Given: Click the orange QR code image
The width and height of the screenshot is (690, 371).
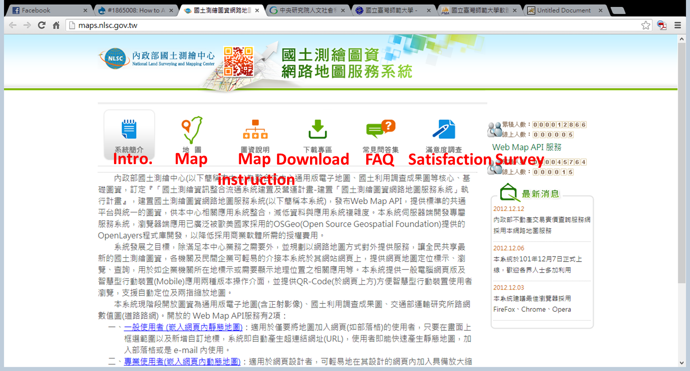Looking at the screenshot, I should (x=239, y=61).
